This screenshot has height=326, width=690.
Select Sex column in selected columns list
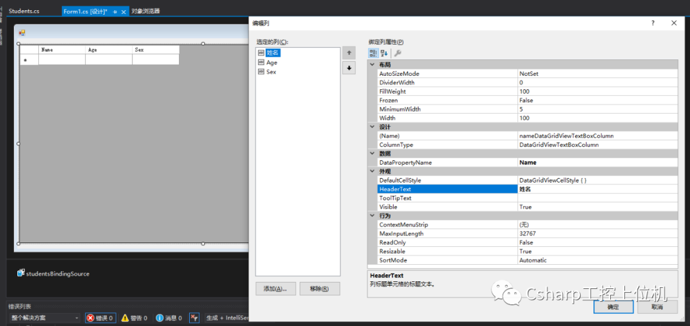(x=271, y=71)
